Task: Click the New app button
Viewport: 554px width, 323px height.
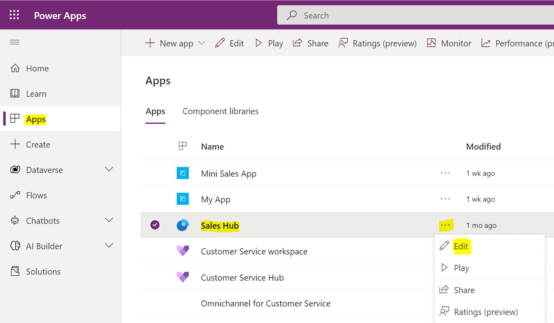Action: [x=169, y=43]
